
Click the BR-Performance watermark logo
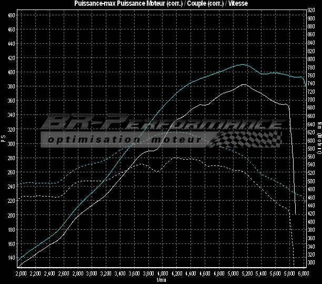[162, 124]
